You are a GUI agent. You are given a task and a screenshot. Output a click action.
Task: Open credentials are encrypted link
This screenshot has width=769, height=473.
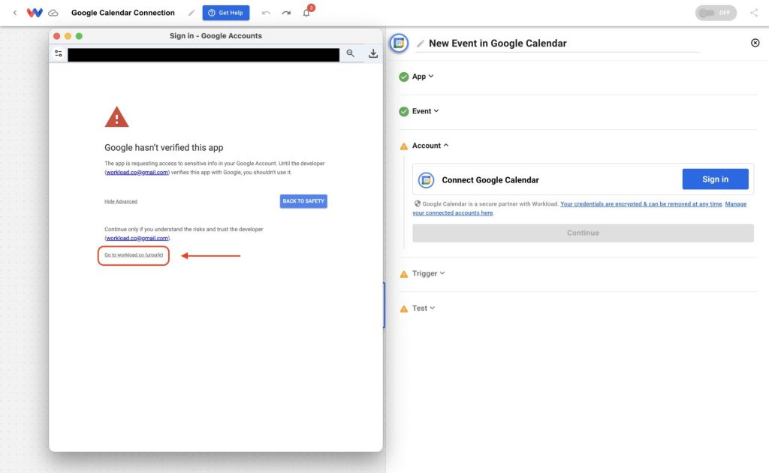[641, 204]
